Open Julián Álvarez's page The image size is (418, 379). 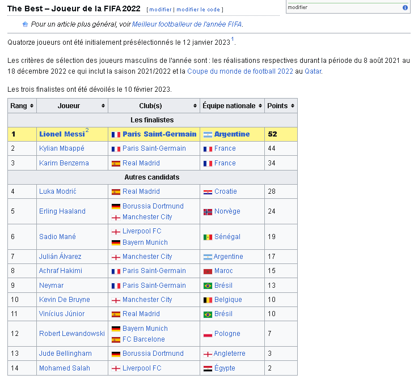click(60, 256)
